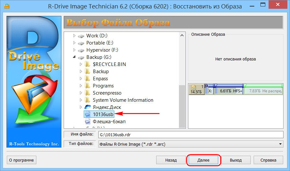Expand the Enpass folder node
Screen dimensions: 290x171
[x=81, y=79]
